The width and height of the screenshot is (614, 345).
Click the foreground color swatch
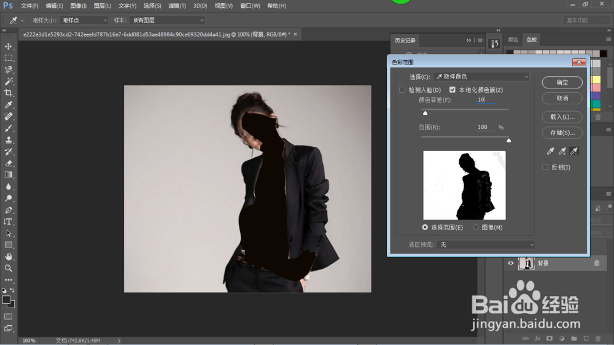click(x=6, y=300)
